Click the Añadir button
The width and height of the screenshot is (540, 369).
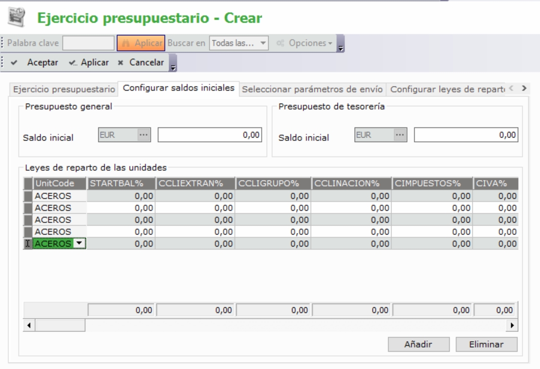[419, 344]
